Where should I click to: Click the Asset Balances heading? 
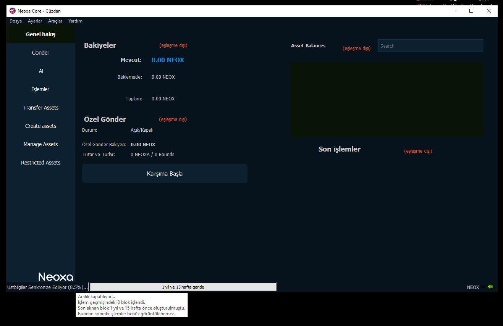(308, 46)
